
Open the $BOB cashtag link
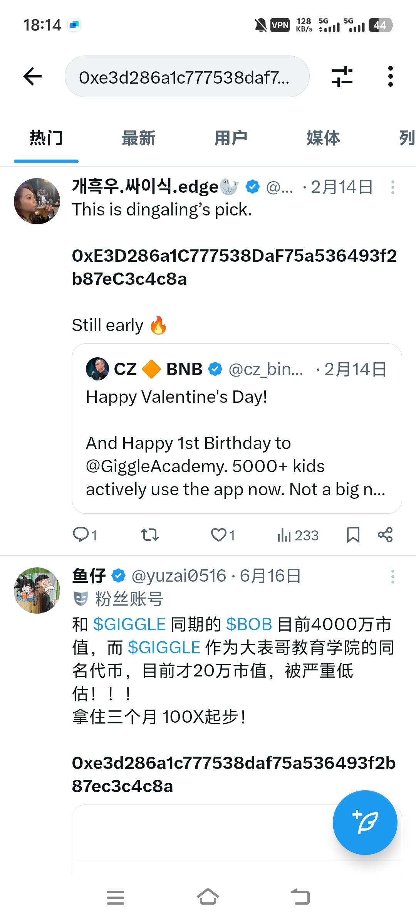[x=249, y=624]
